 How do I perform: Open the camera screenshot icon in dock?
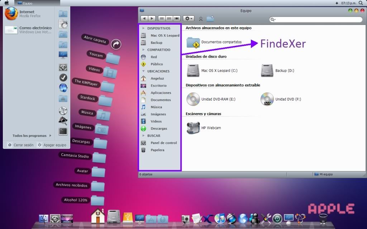[186, 219]
